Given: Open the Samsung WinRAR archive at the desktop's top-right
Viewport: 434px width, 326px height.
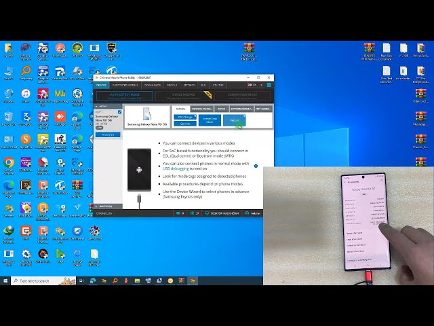Looking at the screenshot, I should pyautogui.click(x=369, y=52).
